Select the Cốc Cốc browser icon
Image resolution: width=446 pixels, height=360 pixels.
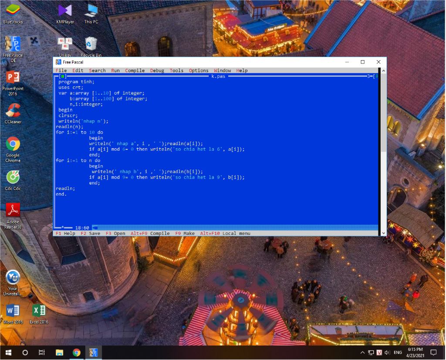point(13,180)
